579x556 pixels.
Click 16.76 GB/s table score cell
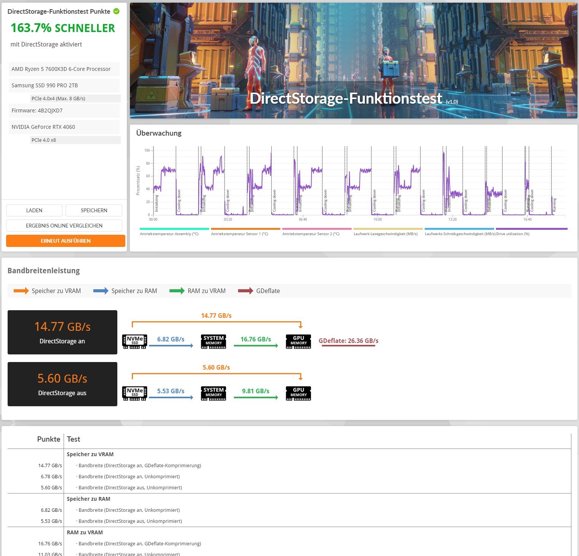[50, 543]
